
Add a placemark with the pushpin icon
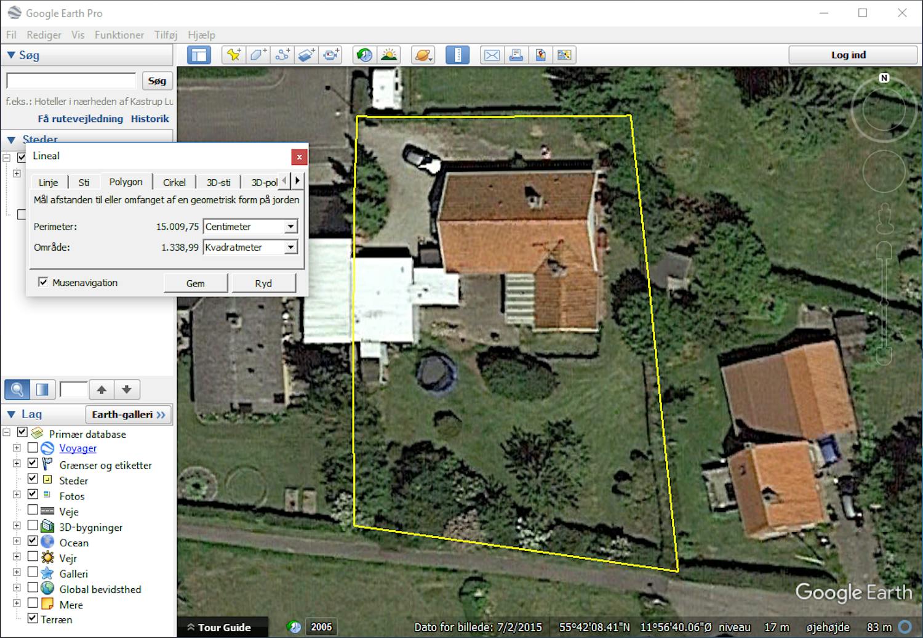coord(233,55)
